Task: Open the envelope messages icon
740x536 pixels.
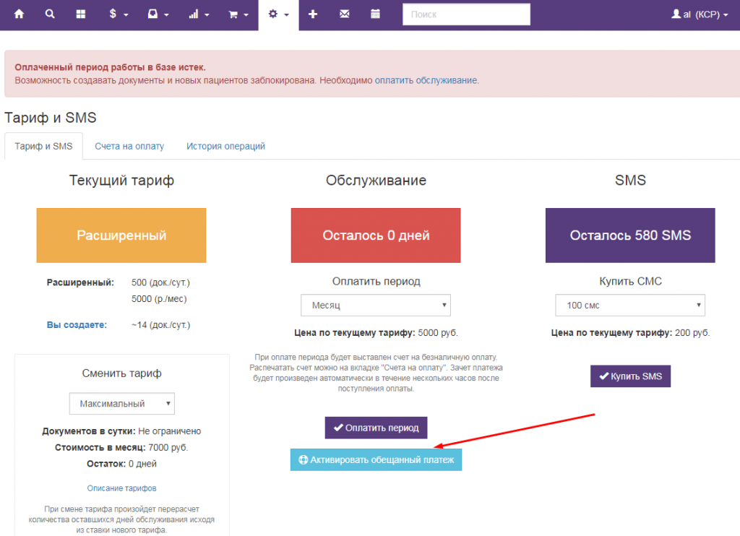Action: (x=345, y=14)
